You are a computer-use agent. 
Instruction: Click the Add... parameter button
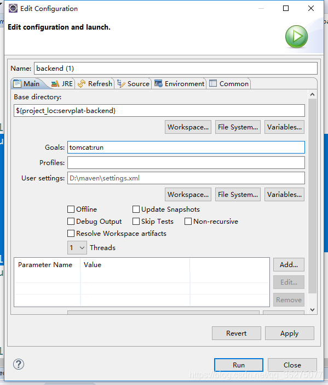tap(289, 265)
